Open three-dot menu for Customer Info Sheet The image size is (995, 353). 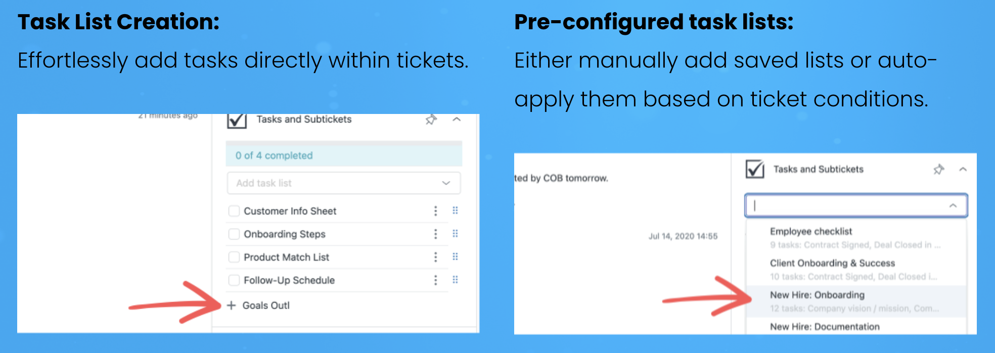click(x=435, y=211)
